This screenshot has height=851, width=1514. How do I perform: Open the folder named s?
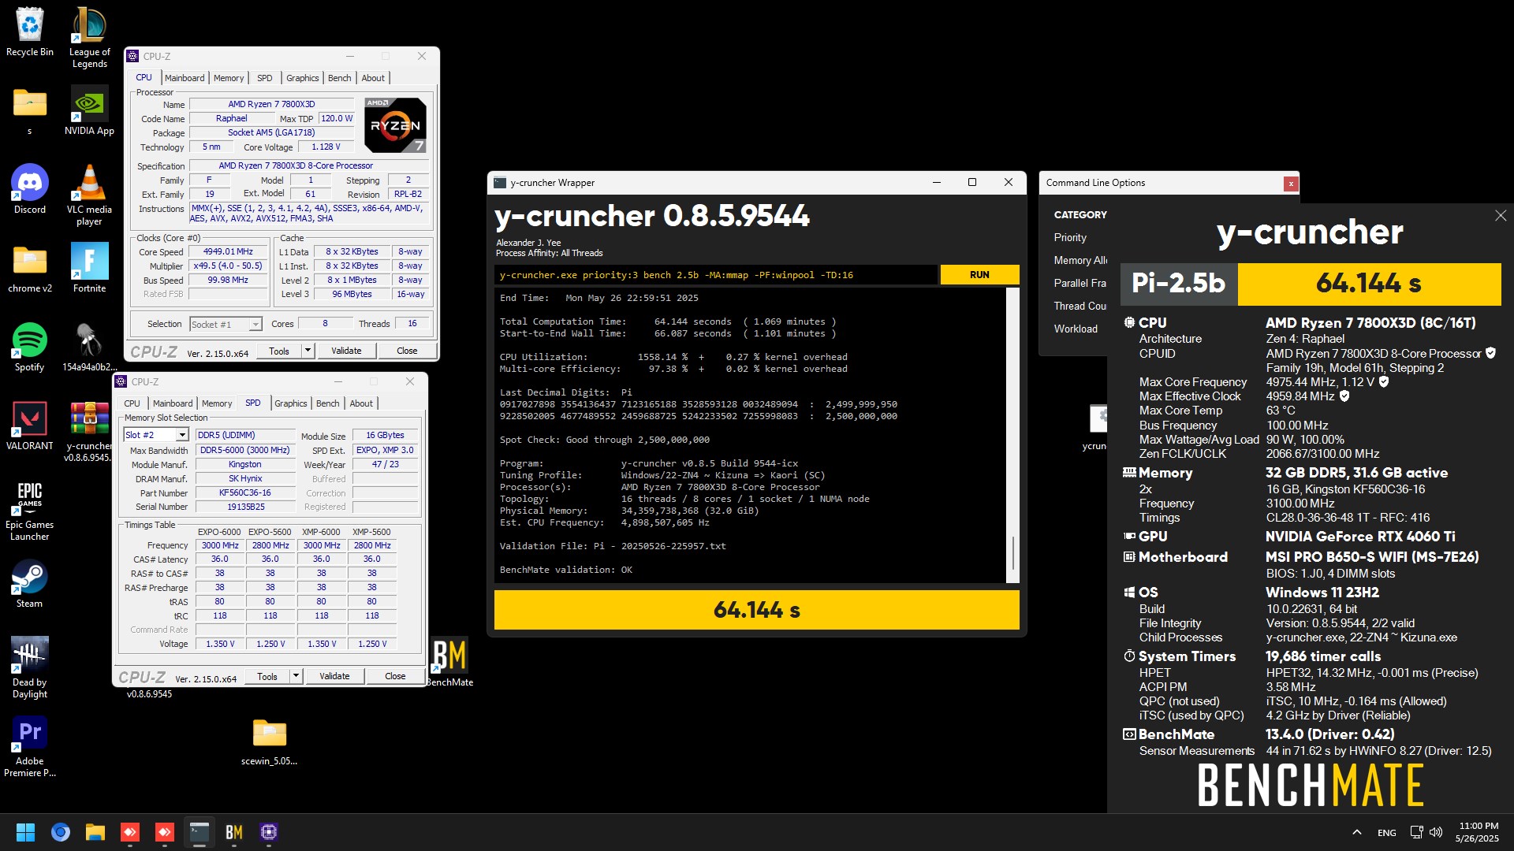30,110
